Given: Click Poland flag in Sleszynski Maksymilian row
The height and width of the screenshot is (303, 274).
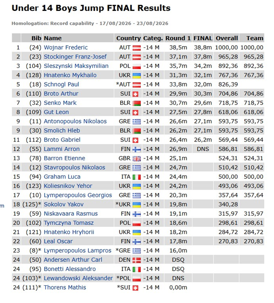Looking at the screenshot, I should (x=136, y=66).
